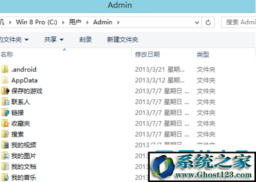The height and width of the screenshot is (182, 256).
Task: Click the 链接 links folder icon
Action: click(x=5, y=113)
